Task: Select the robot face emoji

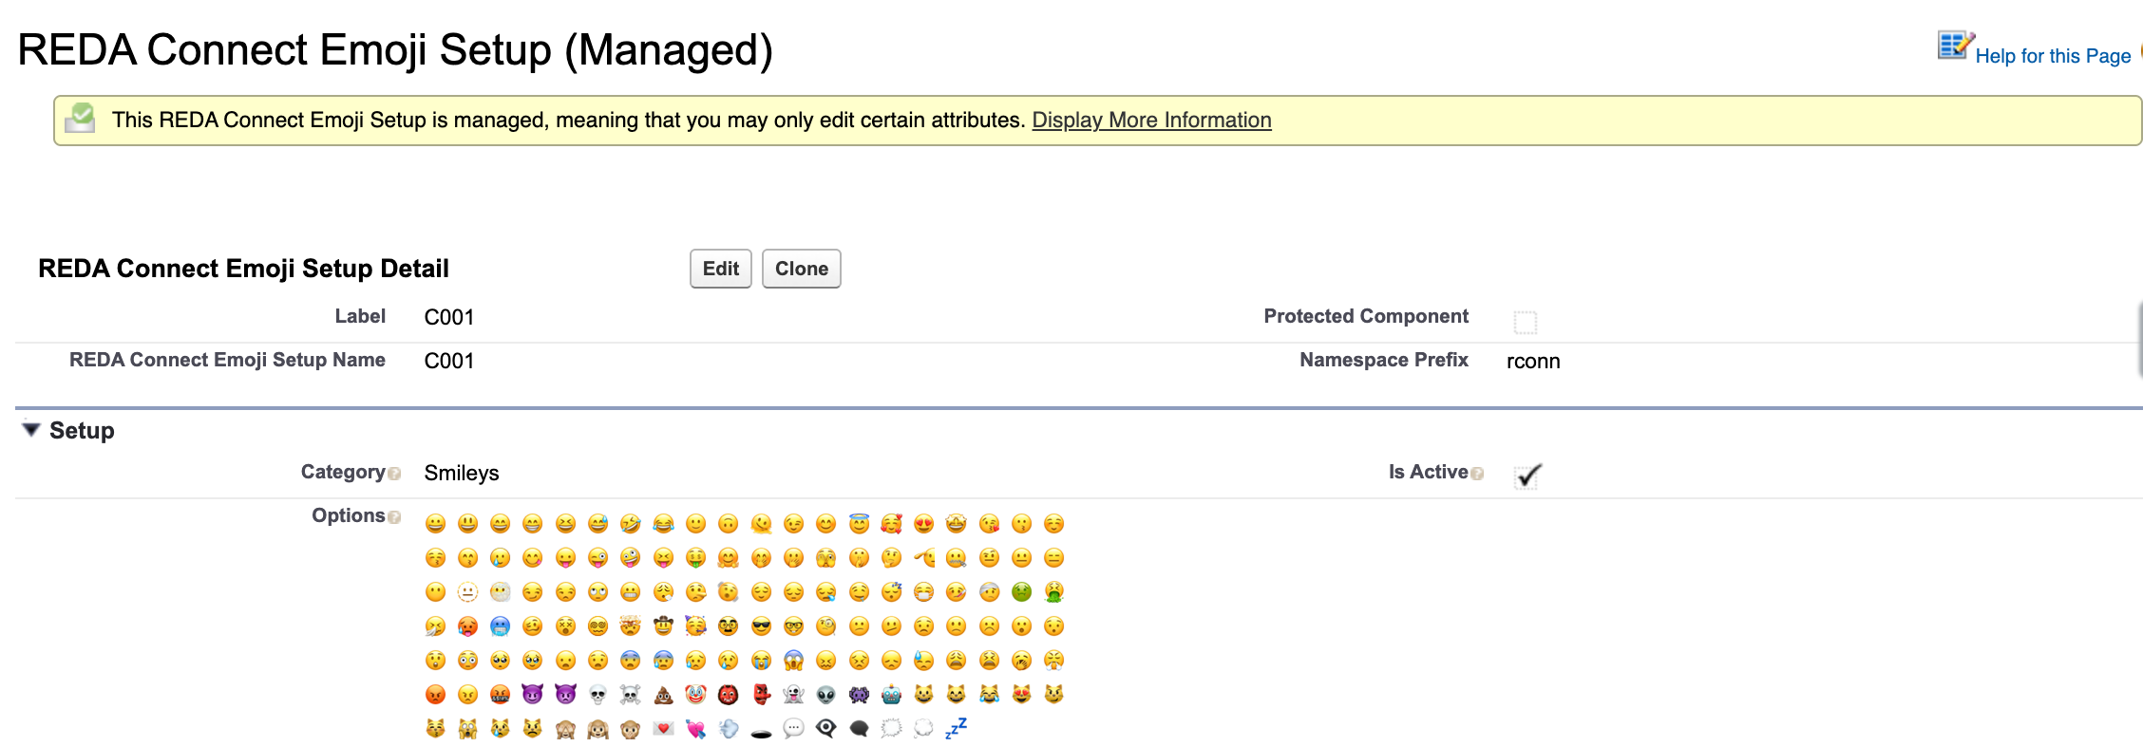Action: point(891,694)
